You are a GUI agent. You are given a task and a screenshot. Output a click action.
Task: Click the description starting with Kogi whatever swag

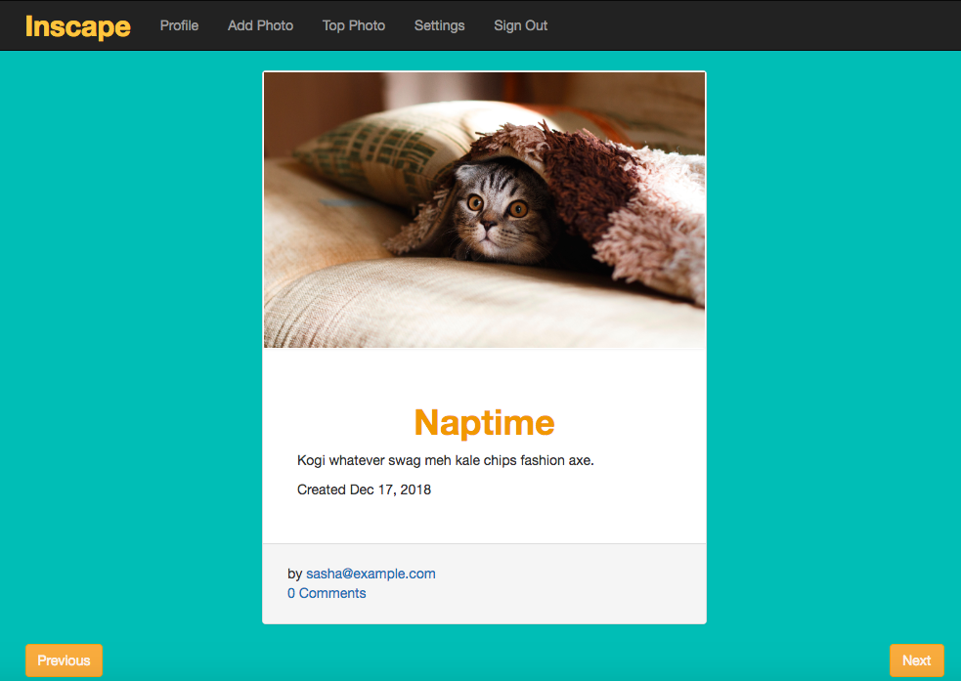tap(446, 460)
